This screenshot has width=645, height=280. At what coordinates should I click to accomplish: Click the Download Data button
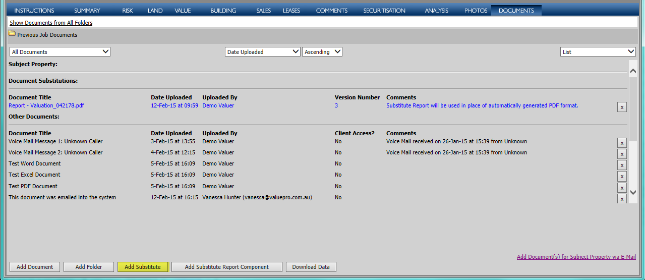[x=311, y=267]
